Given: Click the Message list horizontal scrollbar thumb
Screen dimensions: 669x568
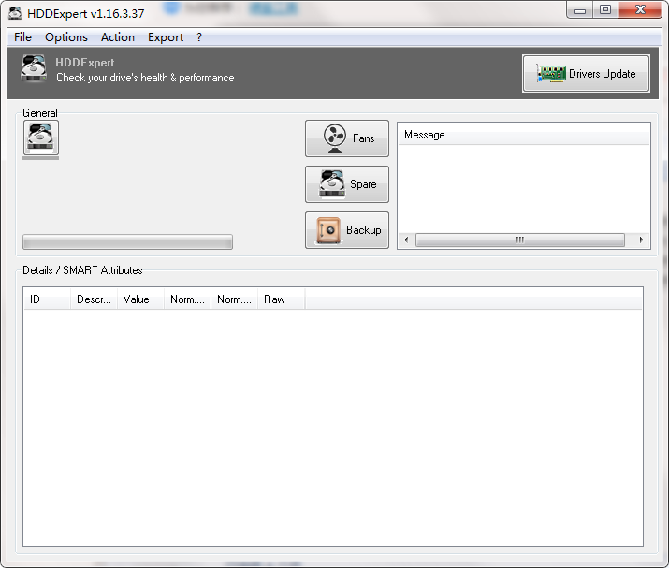Looking at the screenshot, I should [x=520, y=240].
